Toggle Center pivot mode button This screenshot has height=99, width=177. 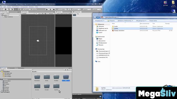coord(27,9)
